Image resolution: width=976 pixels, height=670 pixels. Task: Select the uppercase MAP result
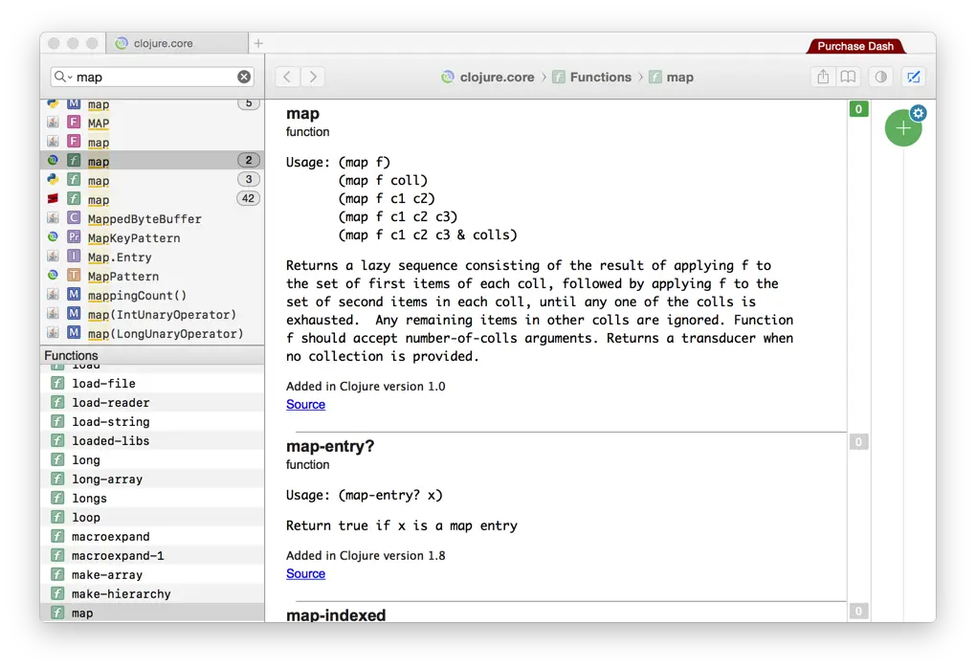pyautogui.click(x=152, y=123)
